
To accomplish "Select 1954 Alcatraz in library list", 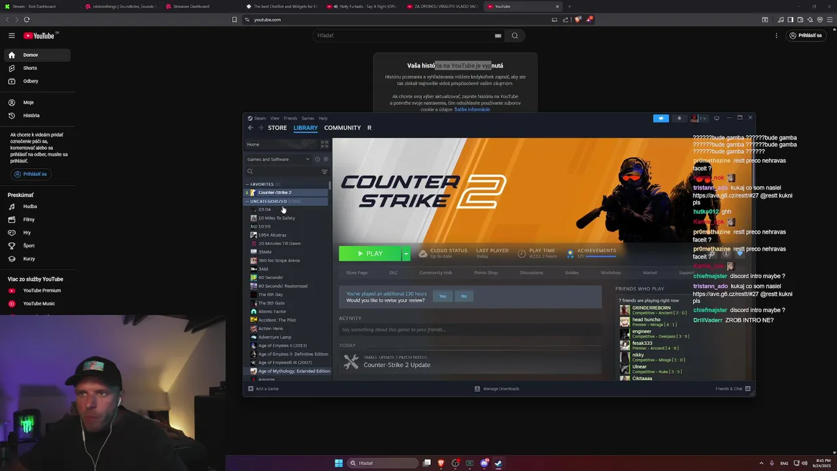I will [272, 235].
